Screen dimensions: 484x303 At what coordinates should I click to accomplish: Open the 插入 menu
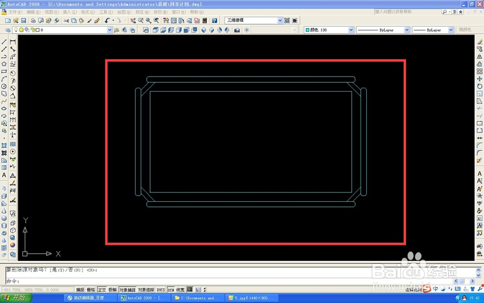[70, 12]
